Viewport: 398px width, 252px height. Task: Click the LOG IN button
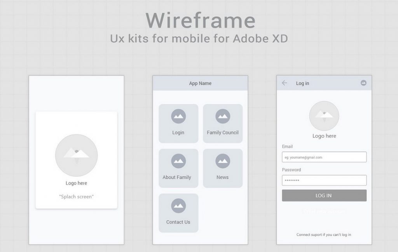click(x=324, y=195)
